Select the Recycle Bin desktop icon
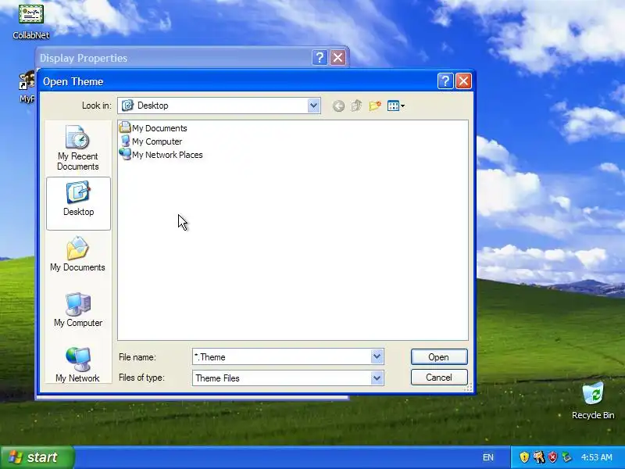This screenshot has width=625, height=469. tap(593, 401)
